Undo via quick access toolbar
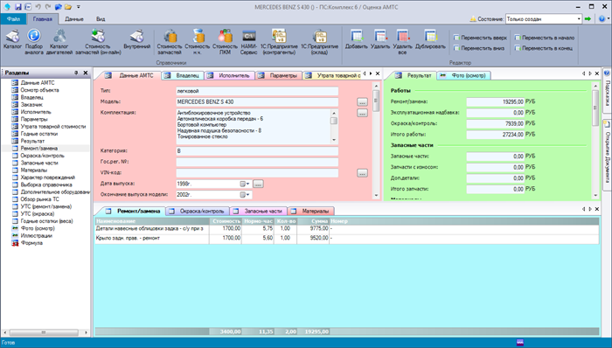Screen dimensions: 612x348 [x=38, y=7]
